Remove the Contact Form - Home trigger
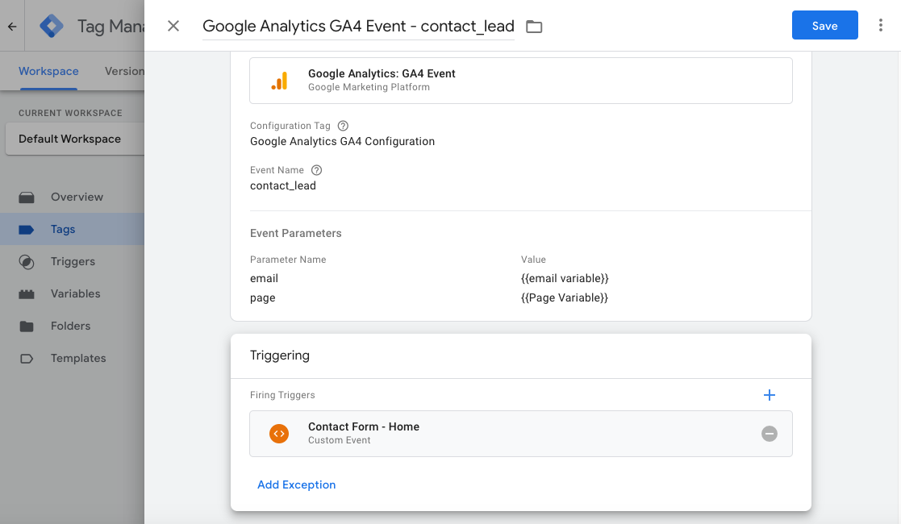This screenshot has height=524, width=901. pos(769,434)
